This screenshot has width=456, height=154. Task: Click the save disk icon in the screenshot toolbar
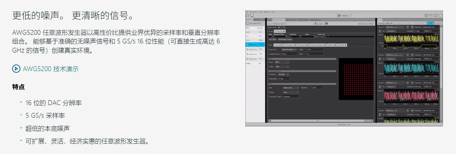tap(252, 15)
